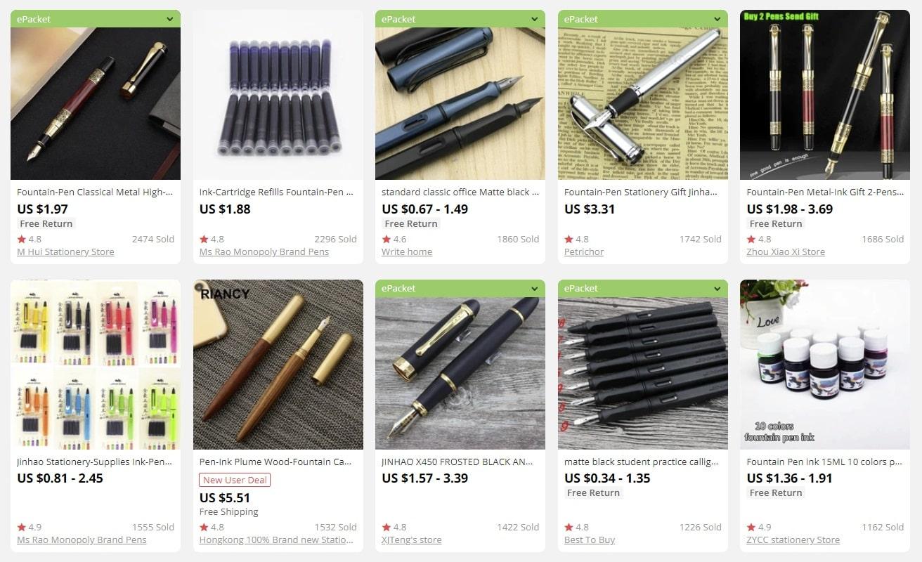Click star rating icon of Ink-Cartridge Refills
Image resolution: width=922 pixels, height=562 pixels.
(204, 239)
